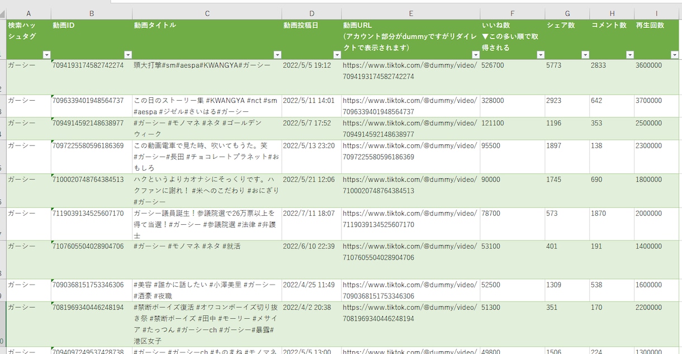Select video ID 7081969340446248194 cell
This screenshot has width=682, height=354.
92,324
